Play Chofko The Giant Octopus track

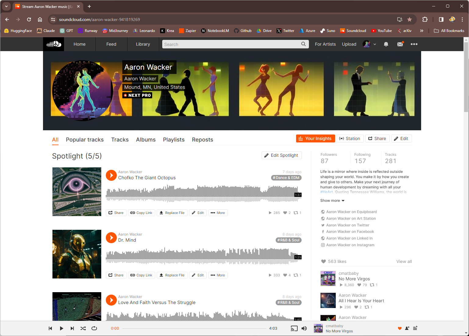(111, 175)
